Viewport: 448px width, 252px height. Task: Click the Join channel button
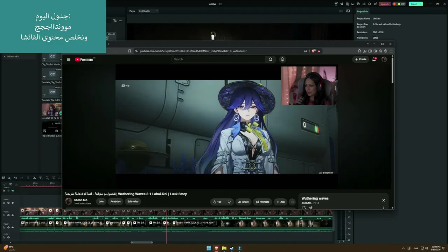pyautogui.click(x=101, y=202)
